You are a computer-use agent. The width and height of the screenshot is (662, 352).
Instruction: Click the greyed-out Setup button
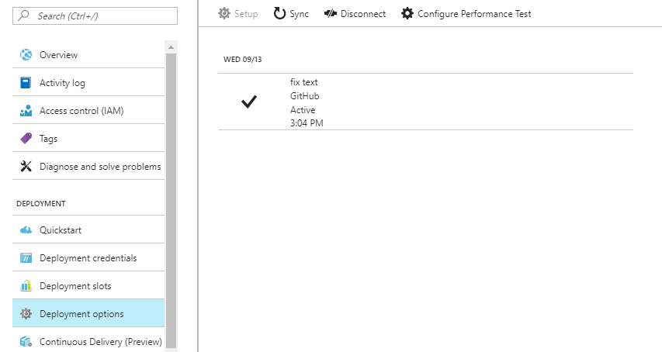(x=237, y=13)
